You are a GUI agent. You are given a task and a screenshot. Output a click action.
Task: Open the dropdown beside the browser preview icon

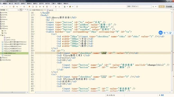coord(67,6)
